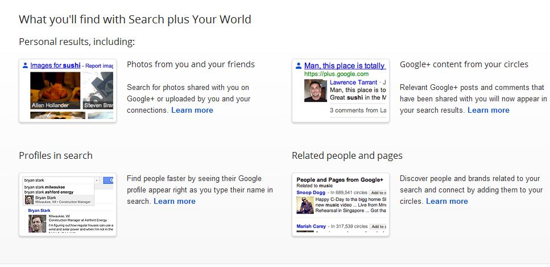This screenshot has height=267, width=550.
Task: Click the In 689,541 circles text
Action: pos(349,192)
